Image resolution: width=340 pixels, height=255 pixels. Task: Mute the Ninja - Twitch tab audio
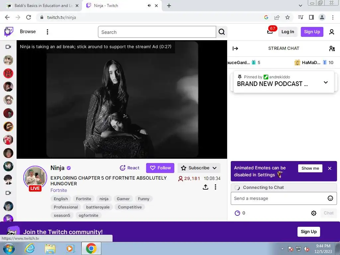(x=149, y=6)
